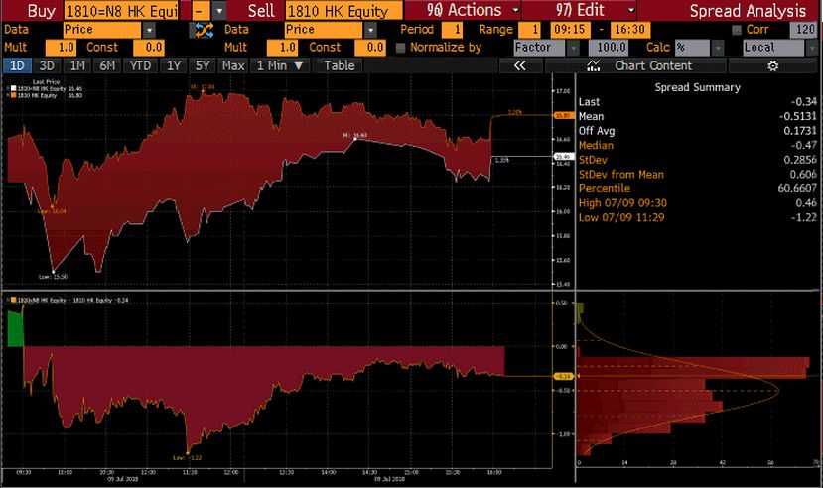Open the spread operator minus dropdown
Viewport: 823px width, 488px height.
pos(217,10)
